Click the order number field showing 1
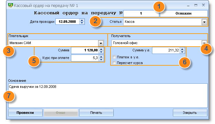Image resolution: width=215 pixels, height=124 pixels. coord(141,13)
